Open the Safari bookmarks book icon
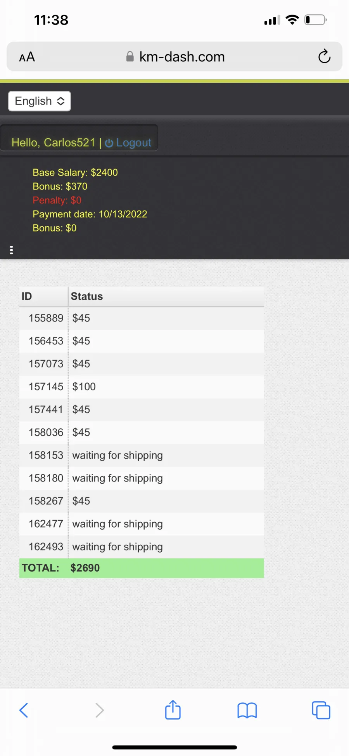349x756 pixels. (247, 711)
